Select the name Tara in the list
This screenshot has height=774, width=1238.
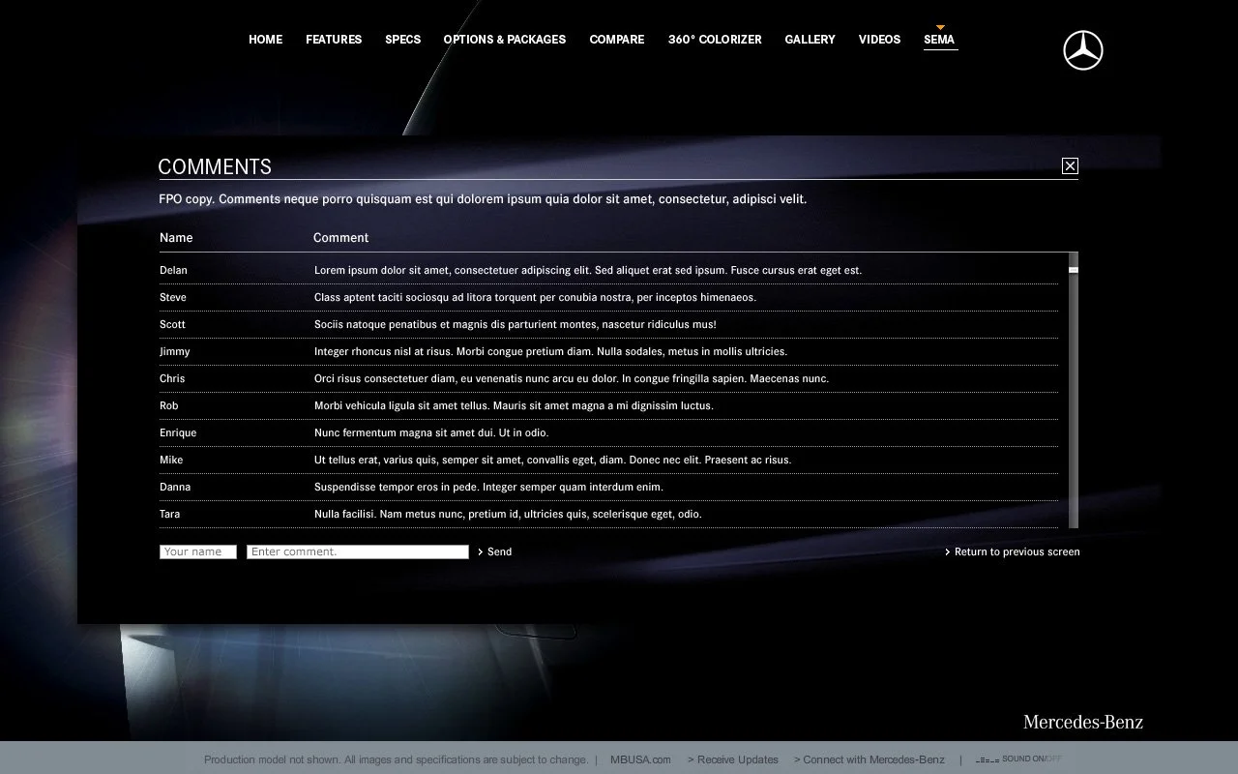(x=170, y=514)
